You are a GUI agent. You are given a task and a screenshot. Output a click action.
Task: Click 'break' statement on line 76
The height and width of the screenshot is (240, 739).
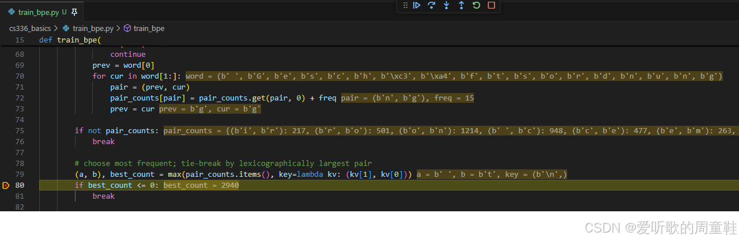click(103, 142)
